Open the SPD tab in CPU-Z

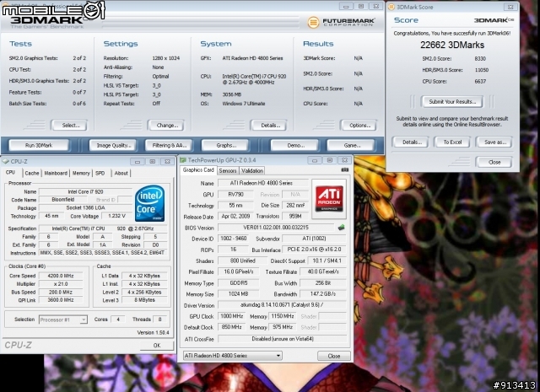pos(100,173)
